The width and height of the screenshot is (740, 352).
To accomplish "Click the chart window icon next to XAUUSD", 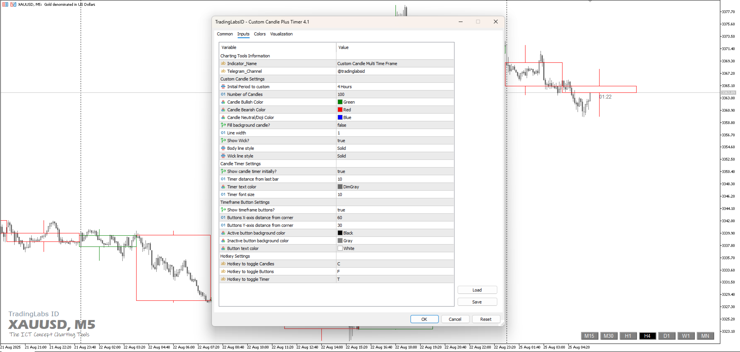I will (x=13, y=4).
